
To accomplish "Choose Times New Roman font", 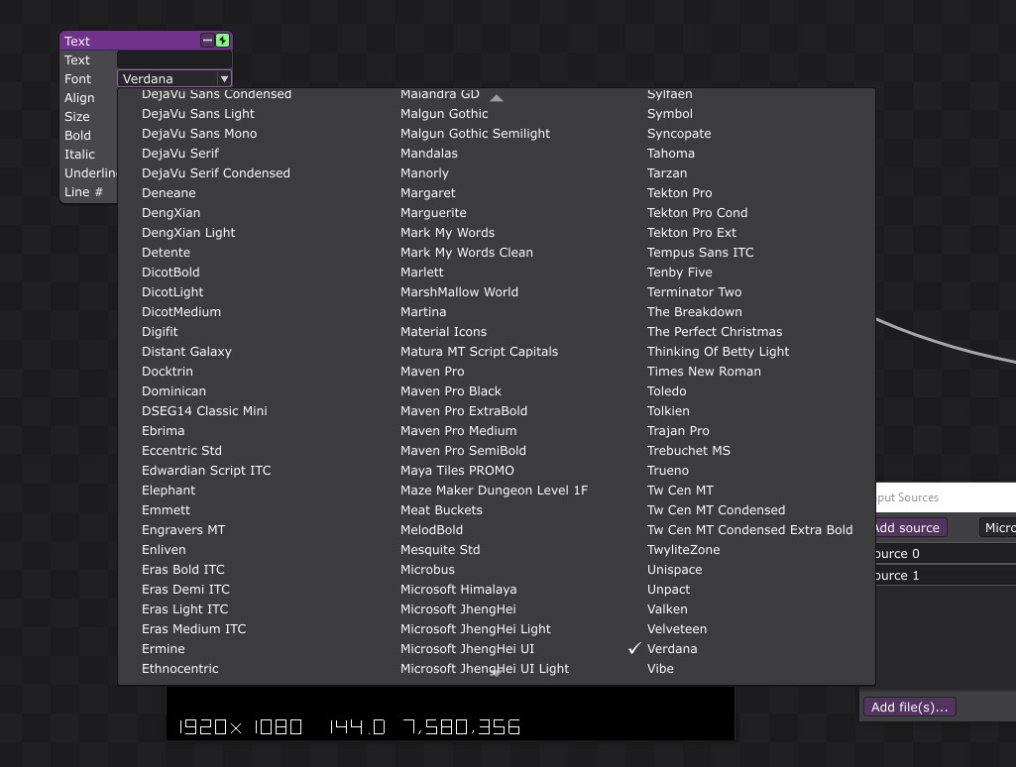I will (x=704, y=372).
